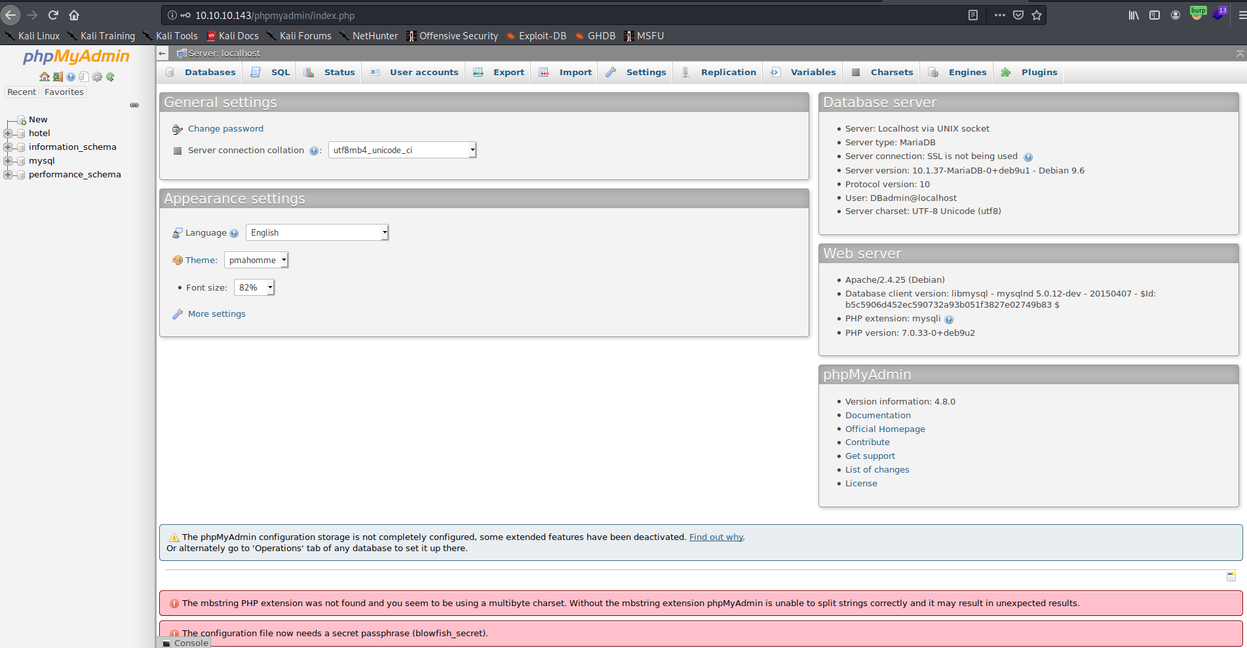Screen dimensions: 1247x648
Task: Open the Console at the bottom
Action: click(x=185, y=642)
